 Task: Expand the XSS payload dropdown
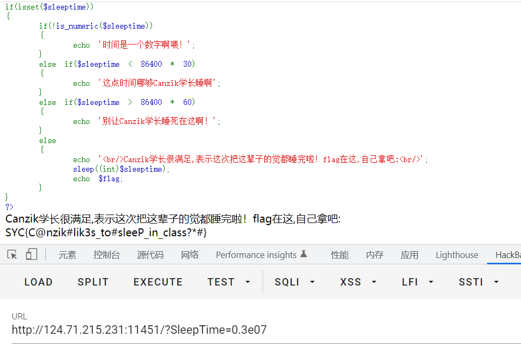tap(358, 282)
